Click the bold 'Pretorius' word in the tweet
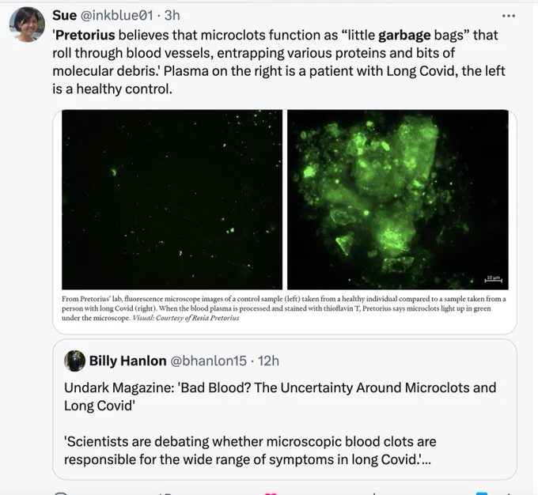 coord(85,35)
